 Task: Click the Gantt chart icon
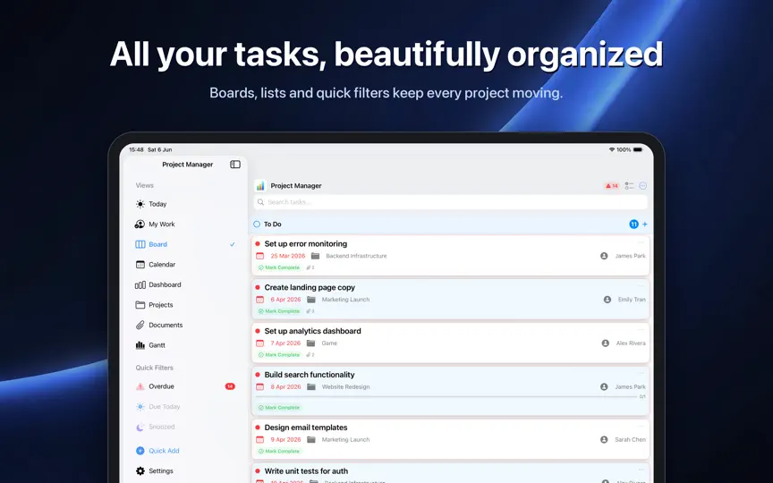tap(140, 345)
